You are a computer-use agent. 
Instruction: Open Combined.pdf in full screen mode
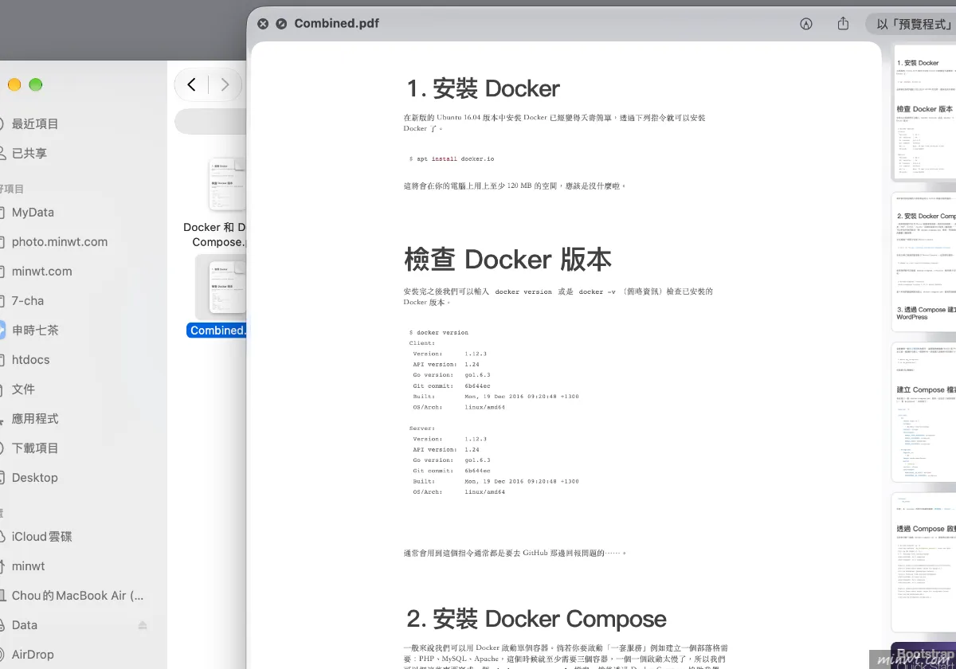point(281,24)
